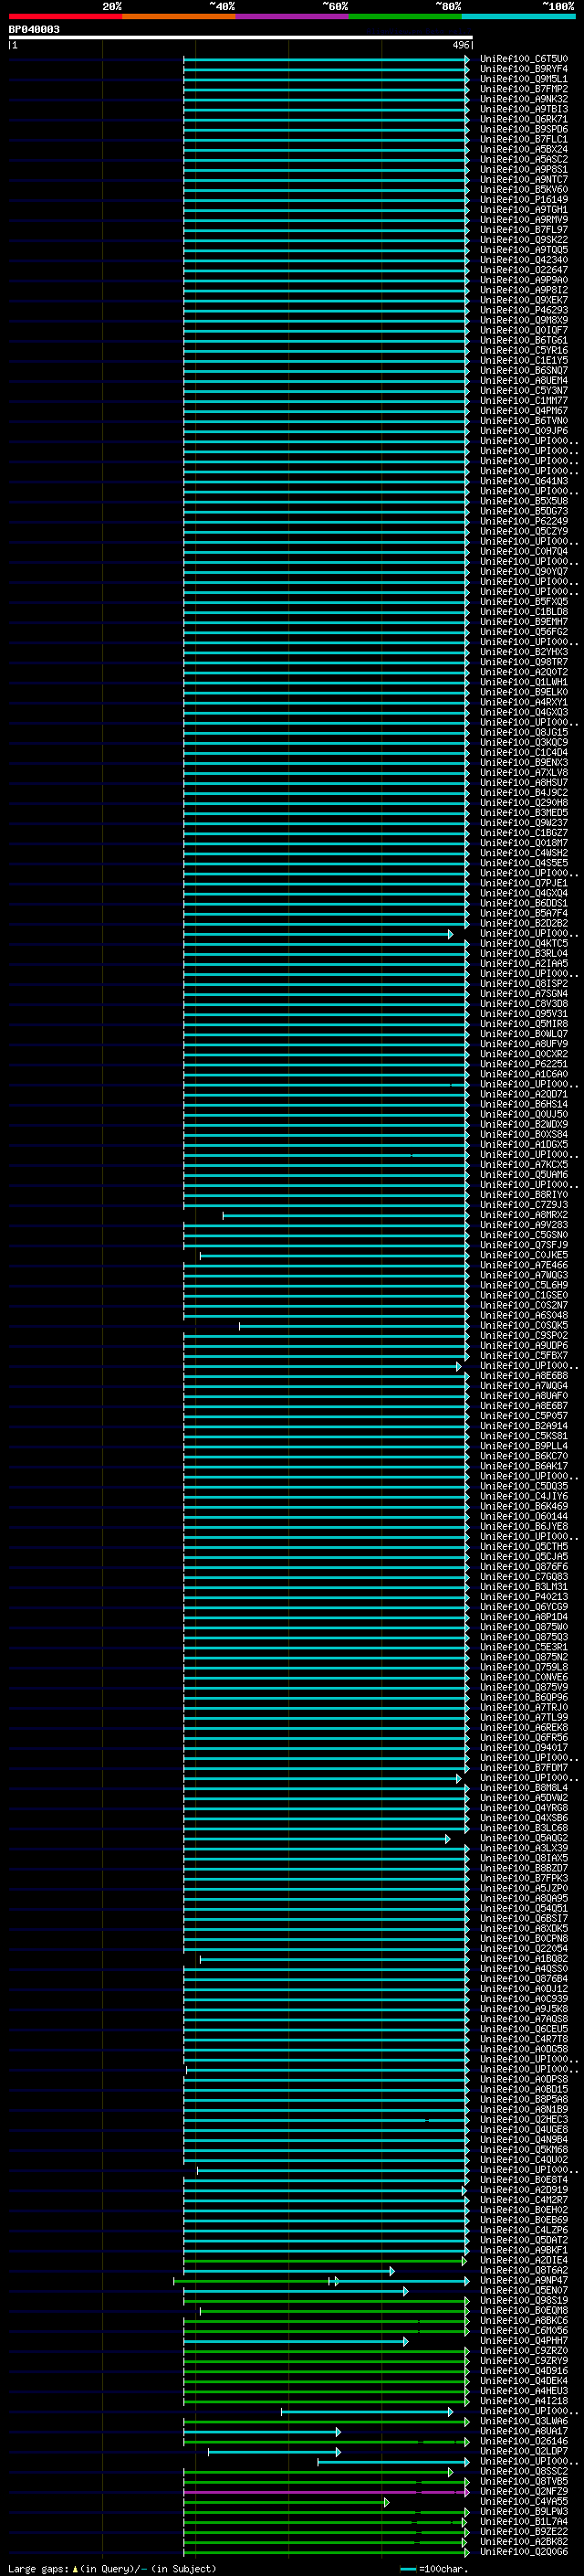The image size is (584, 2576).
Task: Select hit UniRef100_A2DIE4
Action: pyautogui.click(x=524, y=2260)
